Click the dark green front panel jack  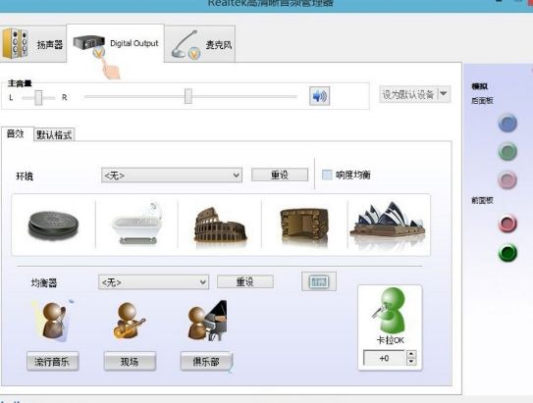(x=507, y=253)
